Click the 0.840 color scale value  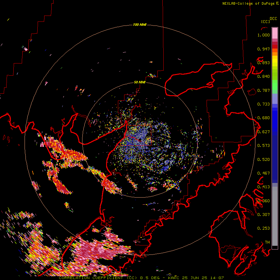(264, 77)
